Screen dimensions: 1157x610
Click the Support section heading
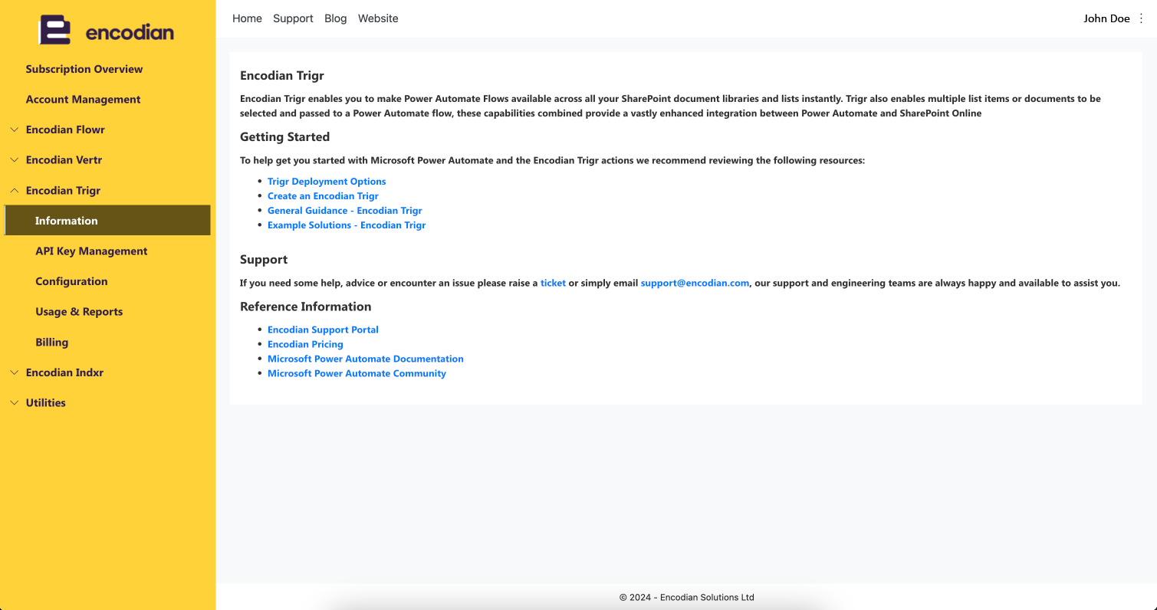click(x=264, y=260)
